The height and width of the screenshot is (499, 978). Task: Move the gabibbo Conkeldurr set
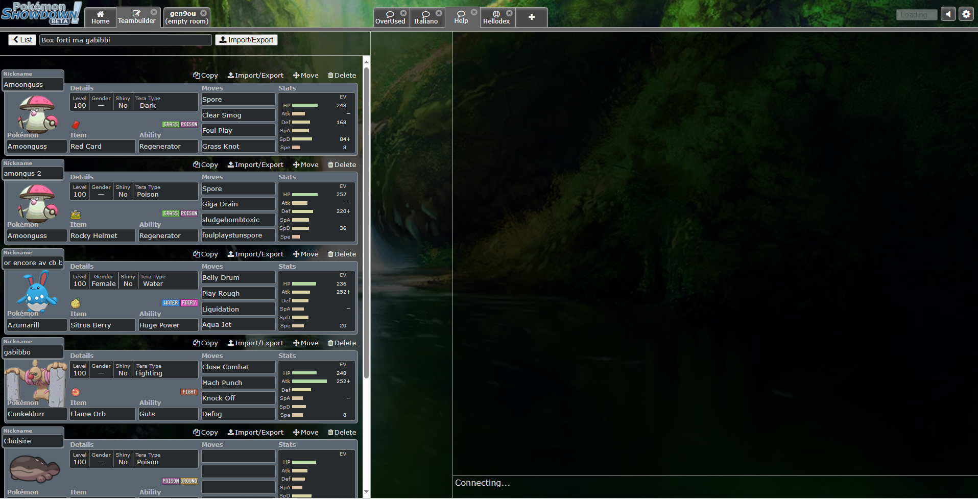[x=306, y=343]
